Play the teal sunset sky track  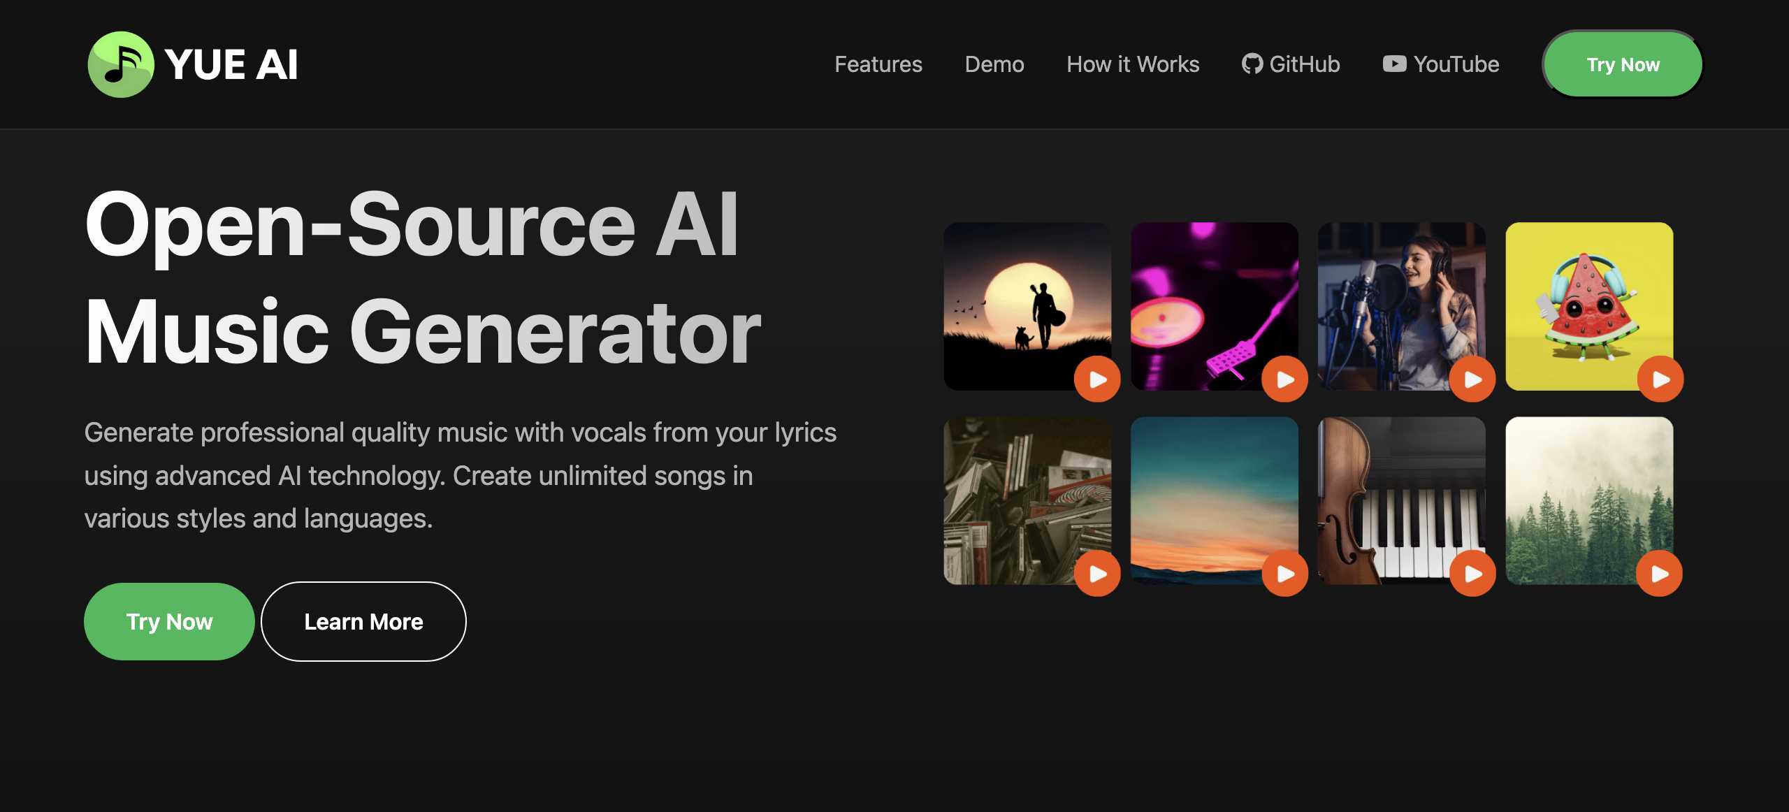1284,573
